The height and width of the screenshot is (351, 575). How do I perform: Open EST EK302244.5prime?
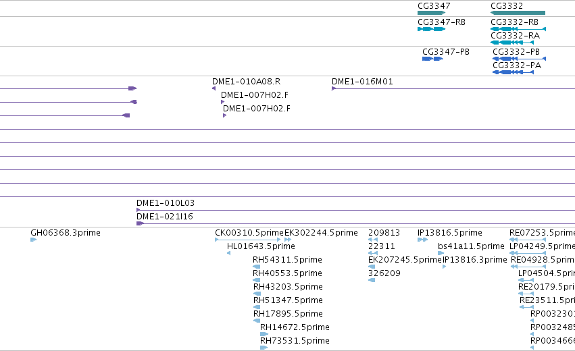(x=321, y=233)
